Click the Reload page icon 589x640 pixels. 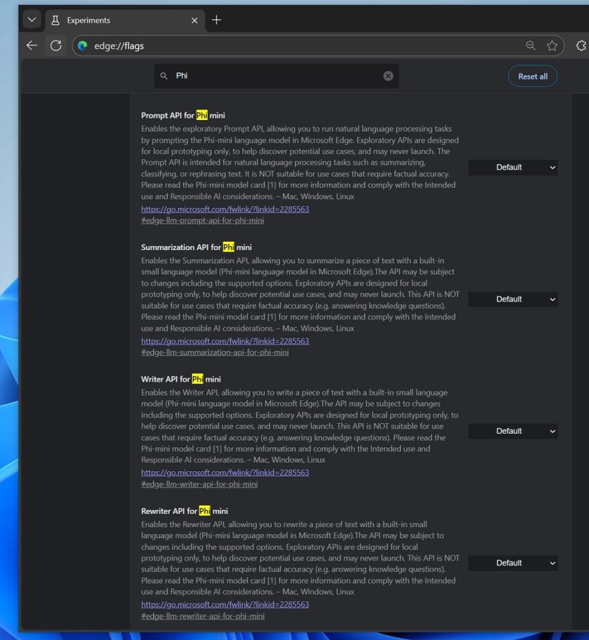point(56,45)
